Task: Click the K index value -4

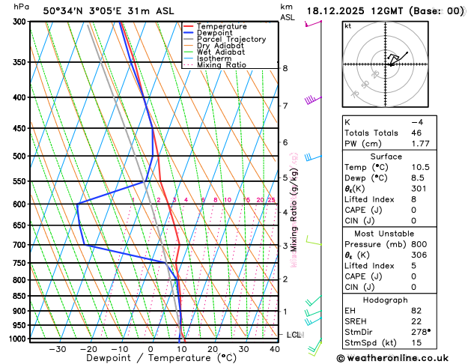Action: pyautogui.click(x=417, y=122)
